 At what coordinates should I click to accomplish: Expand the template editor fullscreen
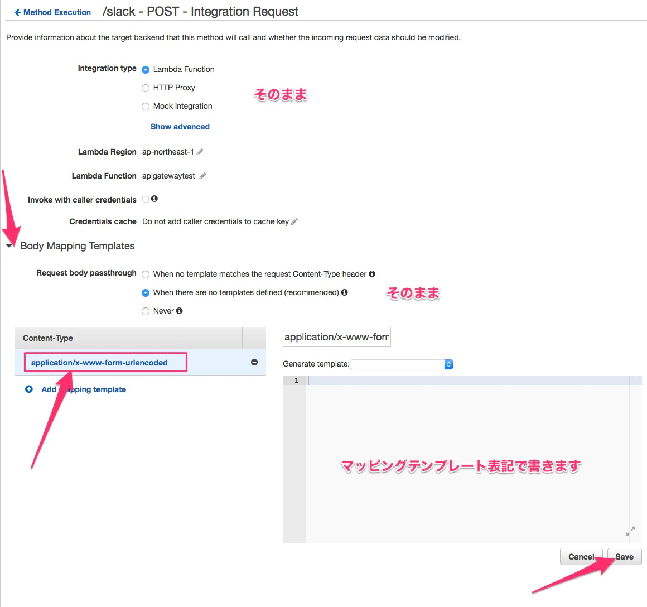coord(630,531)
